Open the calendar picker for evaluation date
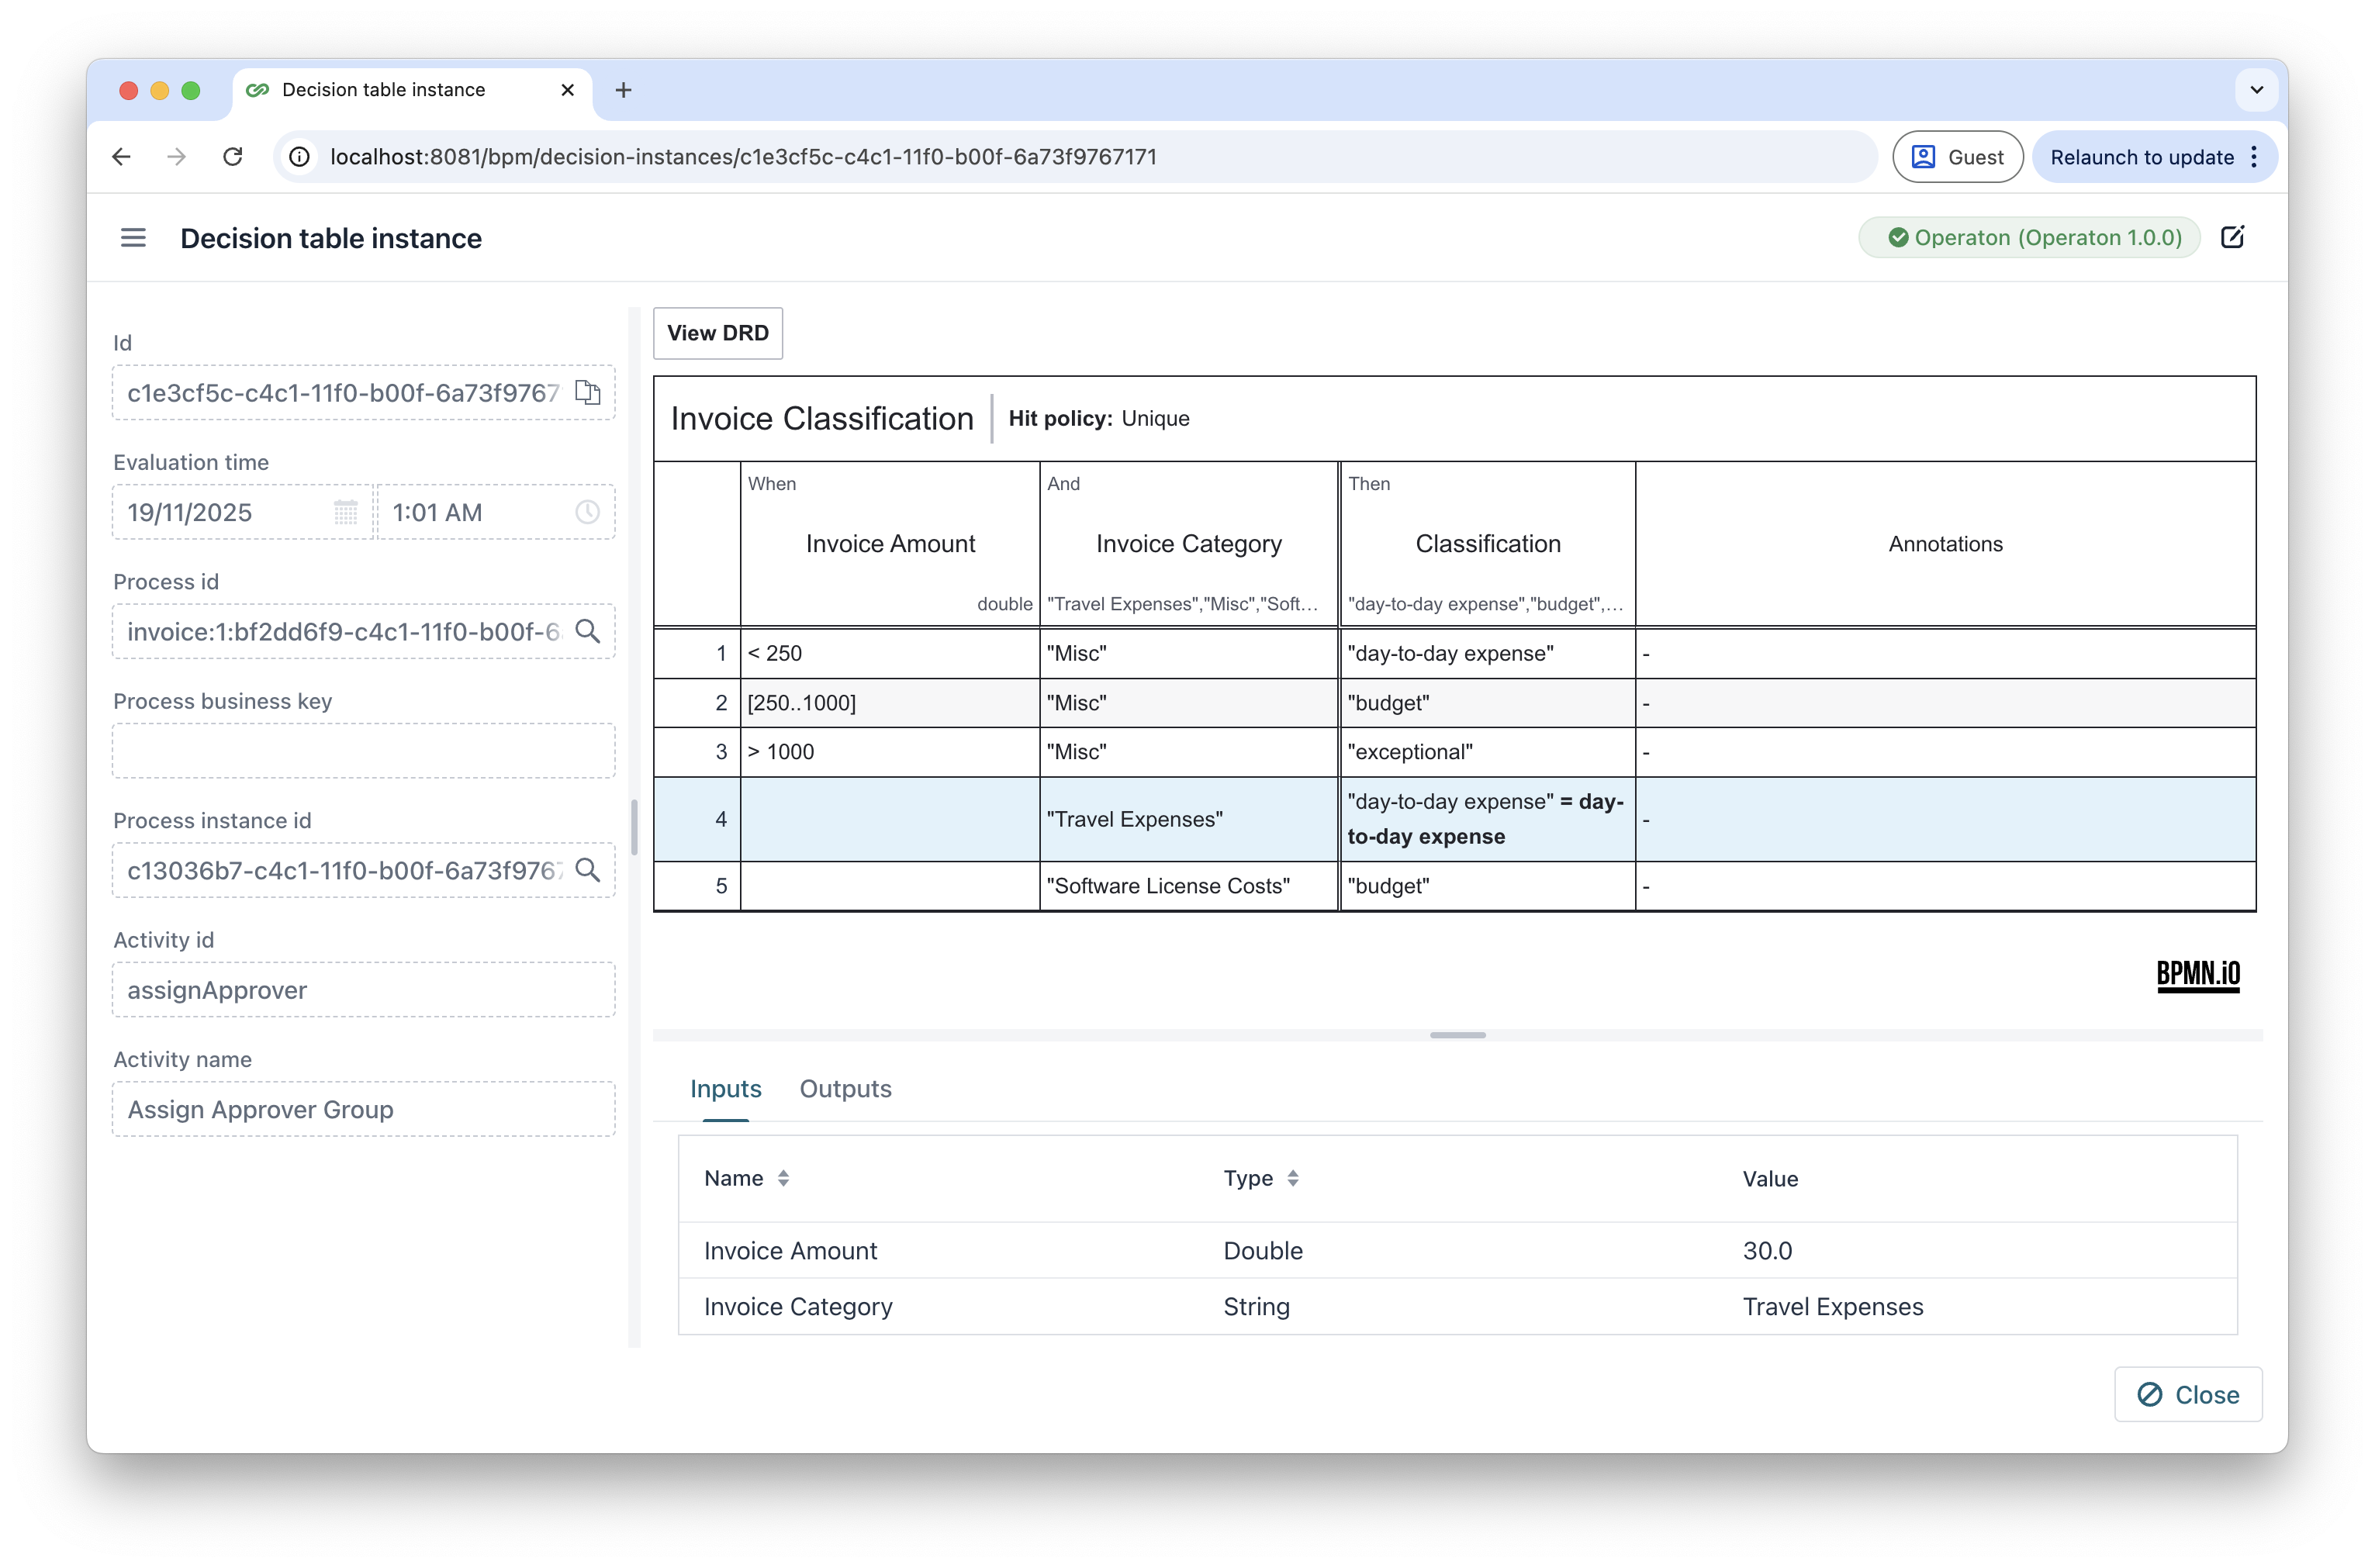This screenshot has width=2375, height=1568. tap(345, 512)
